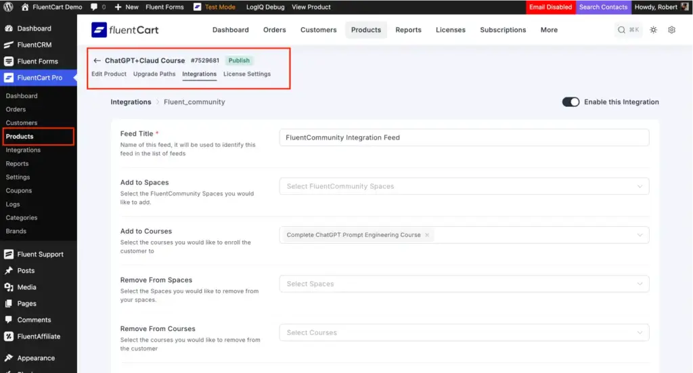Click the Fluent Forms sidebar icon
The height and width of the screenshot is (373, 693).
tap(8, 61)
